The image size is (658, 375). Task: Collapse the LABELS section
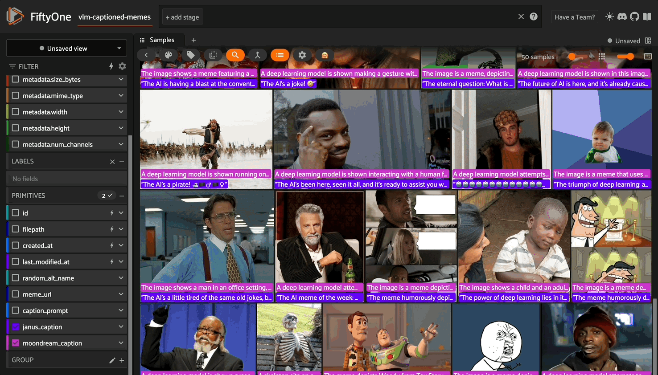coord(122,162)
